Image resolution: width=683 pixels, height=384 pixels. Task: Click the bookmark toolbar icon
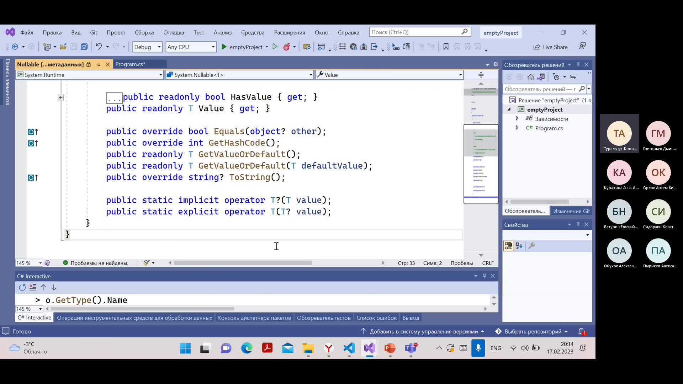pos(446,47)
